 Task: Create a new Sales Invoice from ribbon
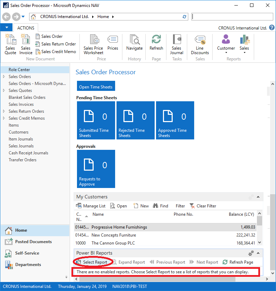point(26,44)
